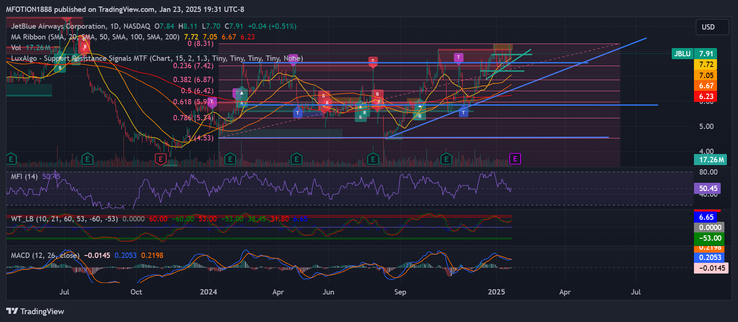Viewport: 738px width, 322px height.
Task: Click the 0.786 (5.34) Fibonacci level label
Action: coord(193,118)
